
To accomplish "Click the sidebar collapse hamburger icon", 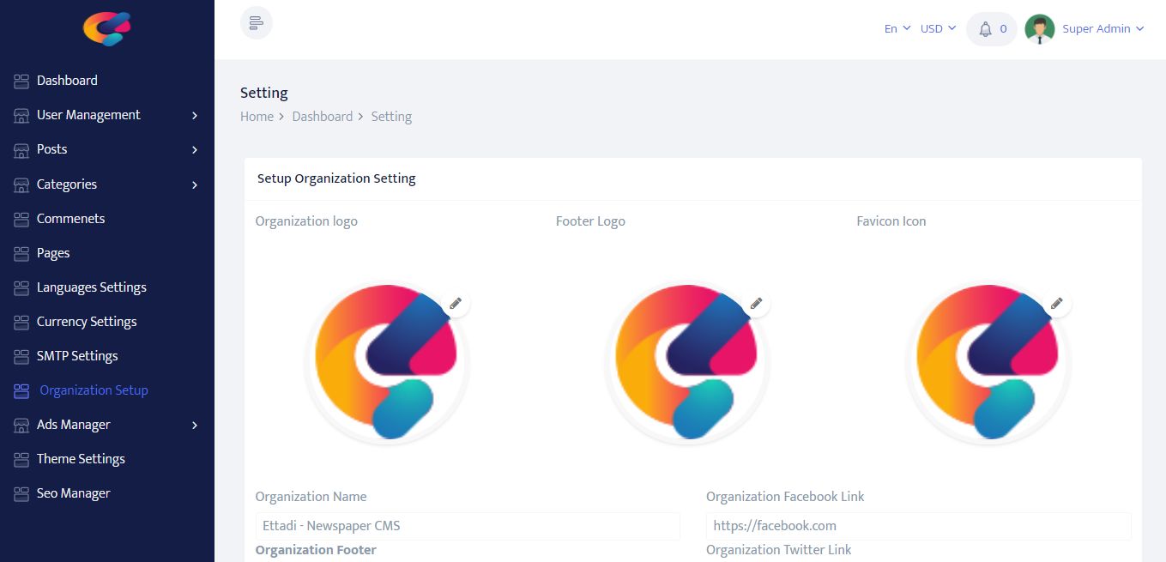I will tap(256, 23).
